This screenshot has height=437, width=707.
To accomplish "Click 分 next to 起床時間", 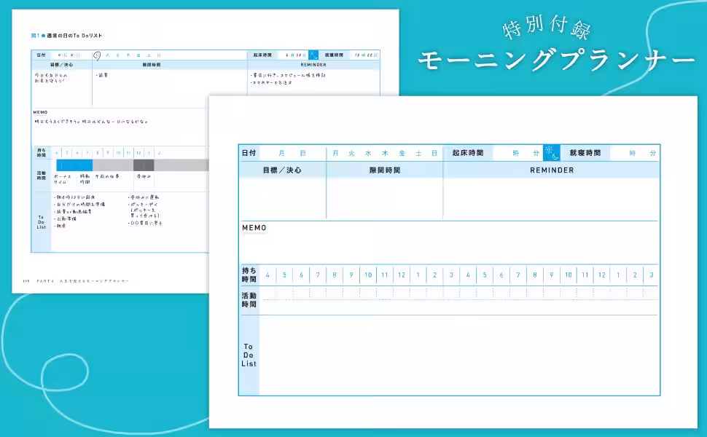I will tap(536, 153).
